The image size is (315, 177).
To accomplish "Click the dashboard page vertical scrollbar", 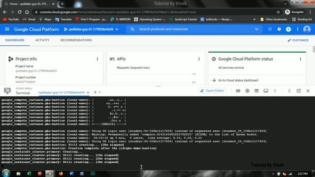I will coord(314,49).
